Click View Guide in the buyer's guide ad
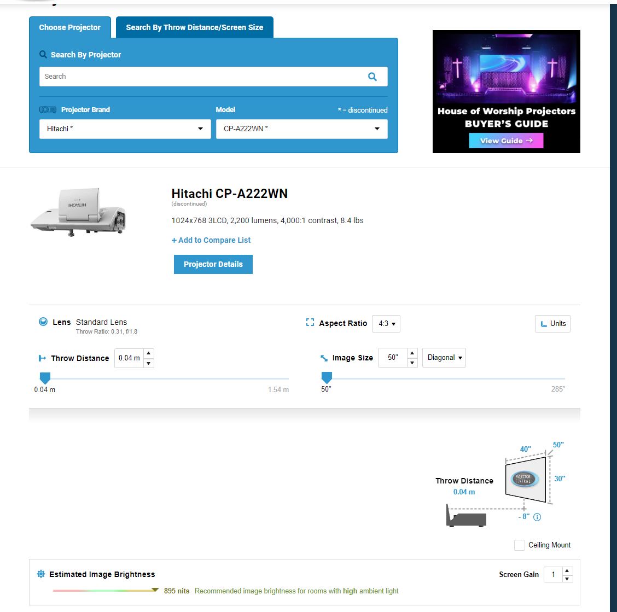Screen dimensions: 617x612 tap(506, 141)
